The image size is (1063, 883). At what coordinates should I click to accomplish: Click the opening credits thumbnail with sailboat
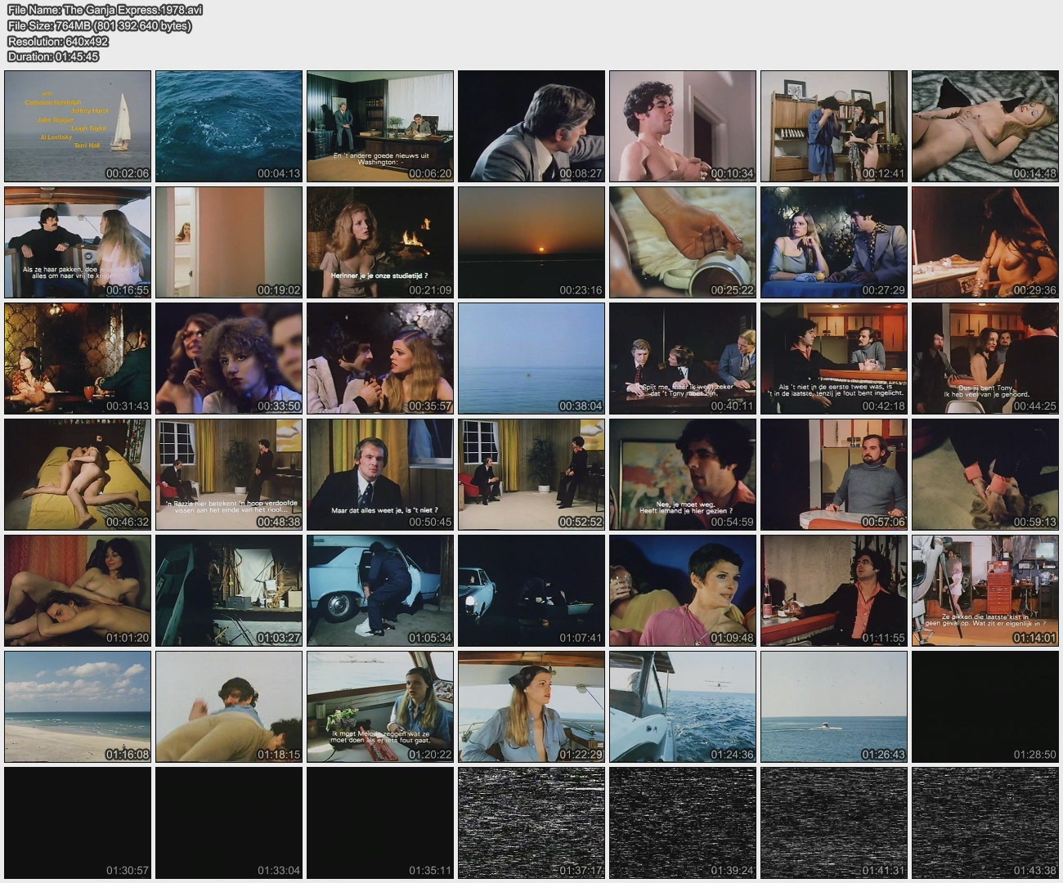click(78, 126)
